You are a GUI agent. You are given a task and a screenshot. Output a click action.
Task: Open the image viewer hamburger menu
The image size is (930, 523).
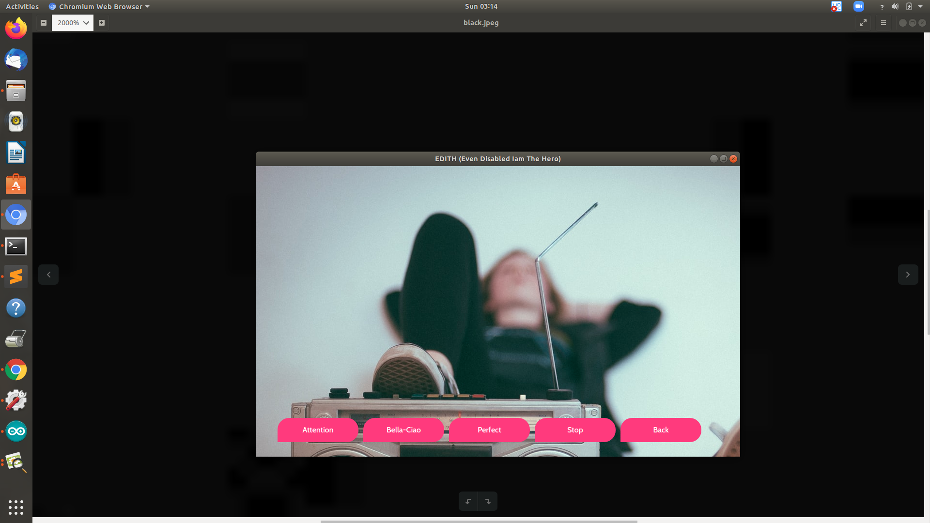pyautogui.click(x=883, y=23)
